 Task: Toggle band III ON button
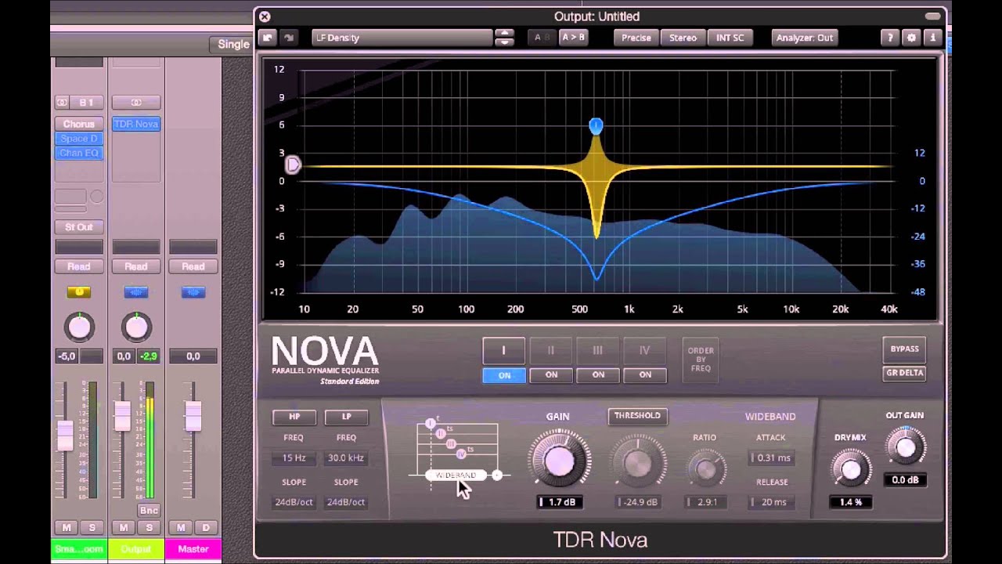[598, 375]
